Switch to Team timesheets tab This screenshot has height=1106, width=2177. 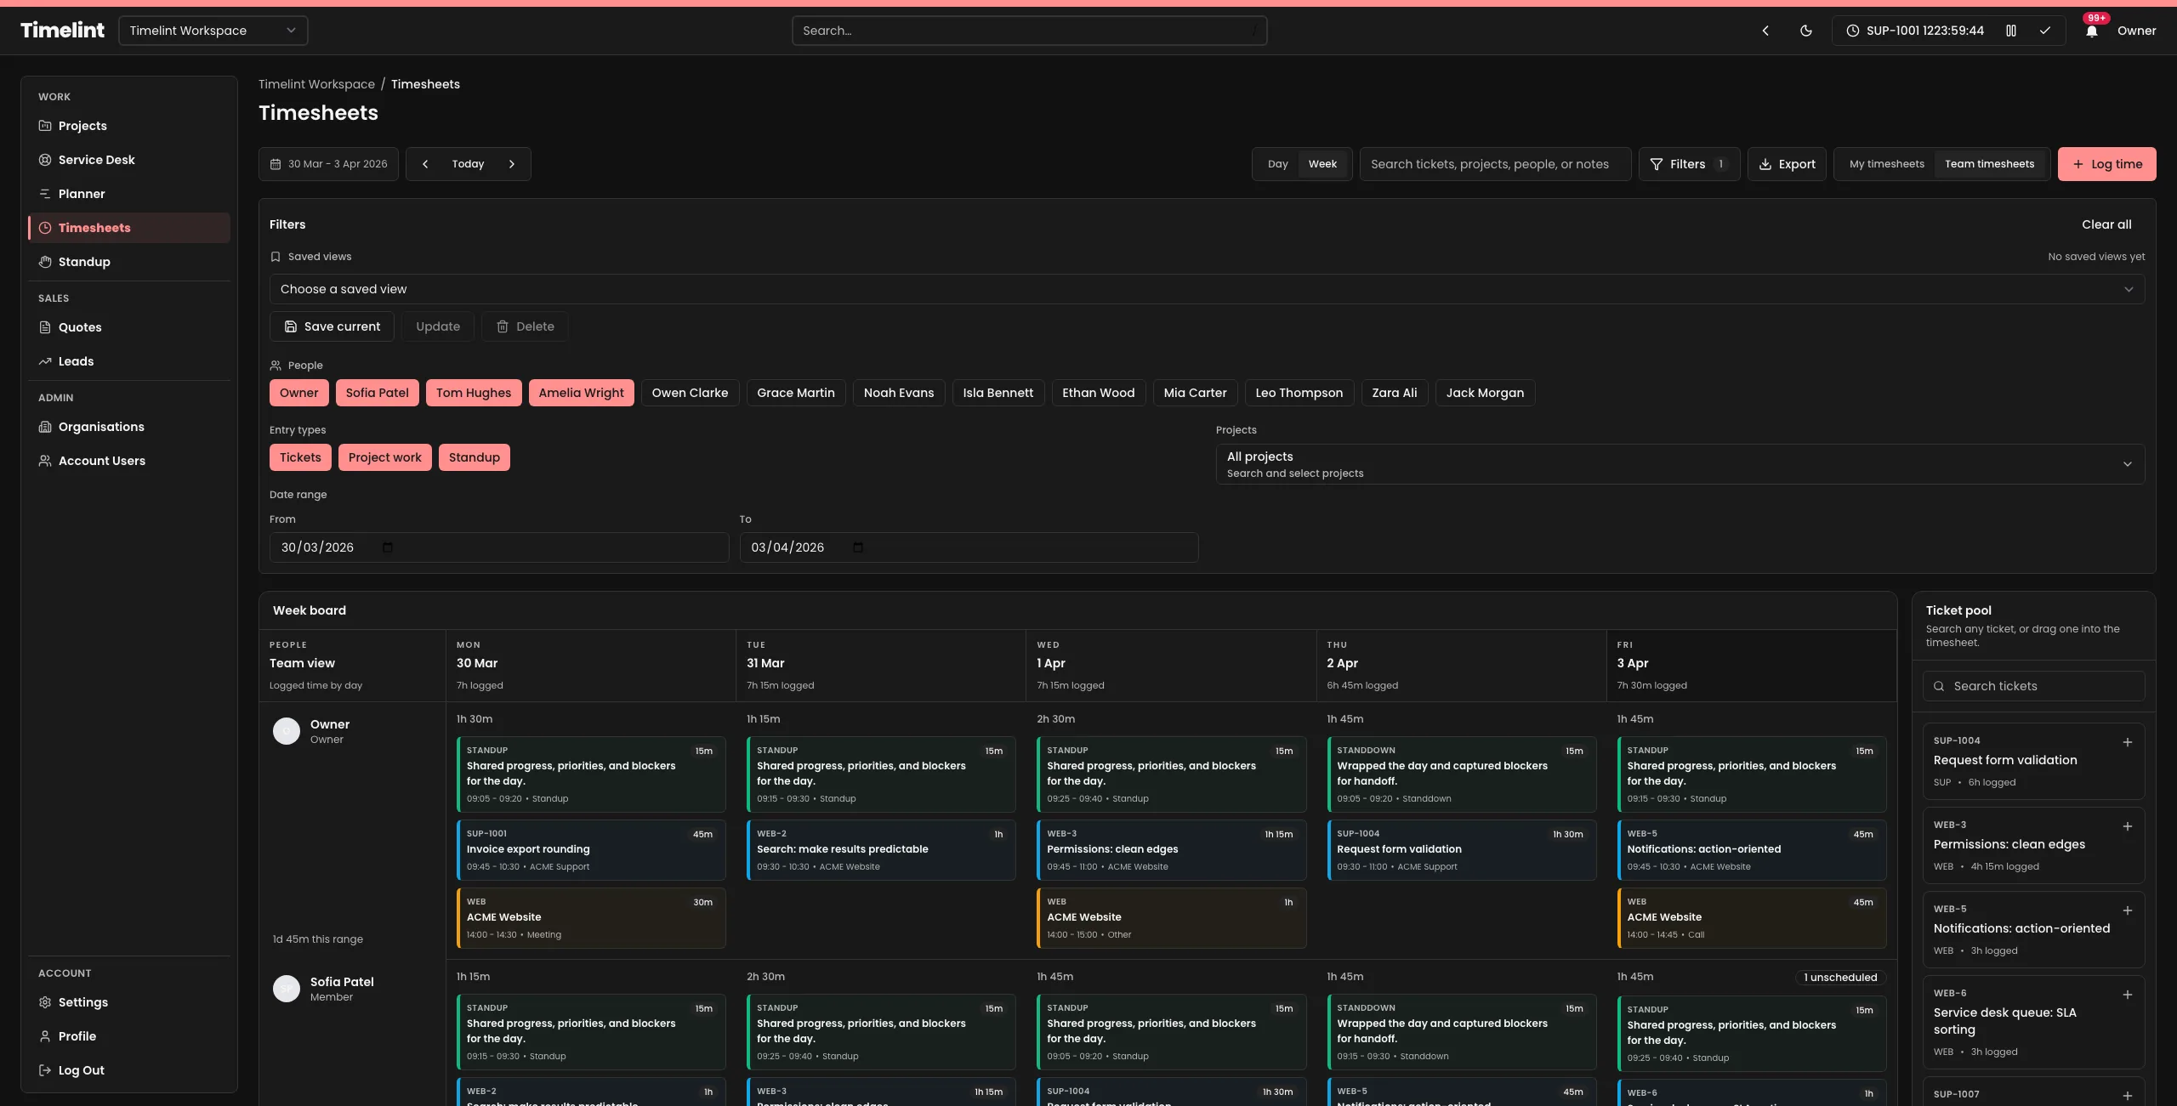1989,164
